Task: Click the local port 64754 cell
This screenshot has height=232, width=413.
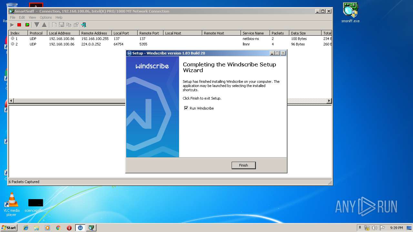Action: point(118,44)
